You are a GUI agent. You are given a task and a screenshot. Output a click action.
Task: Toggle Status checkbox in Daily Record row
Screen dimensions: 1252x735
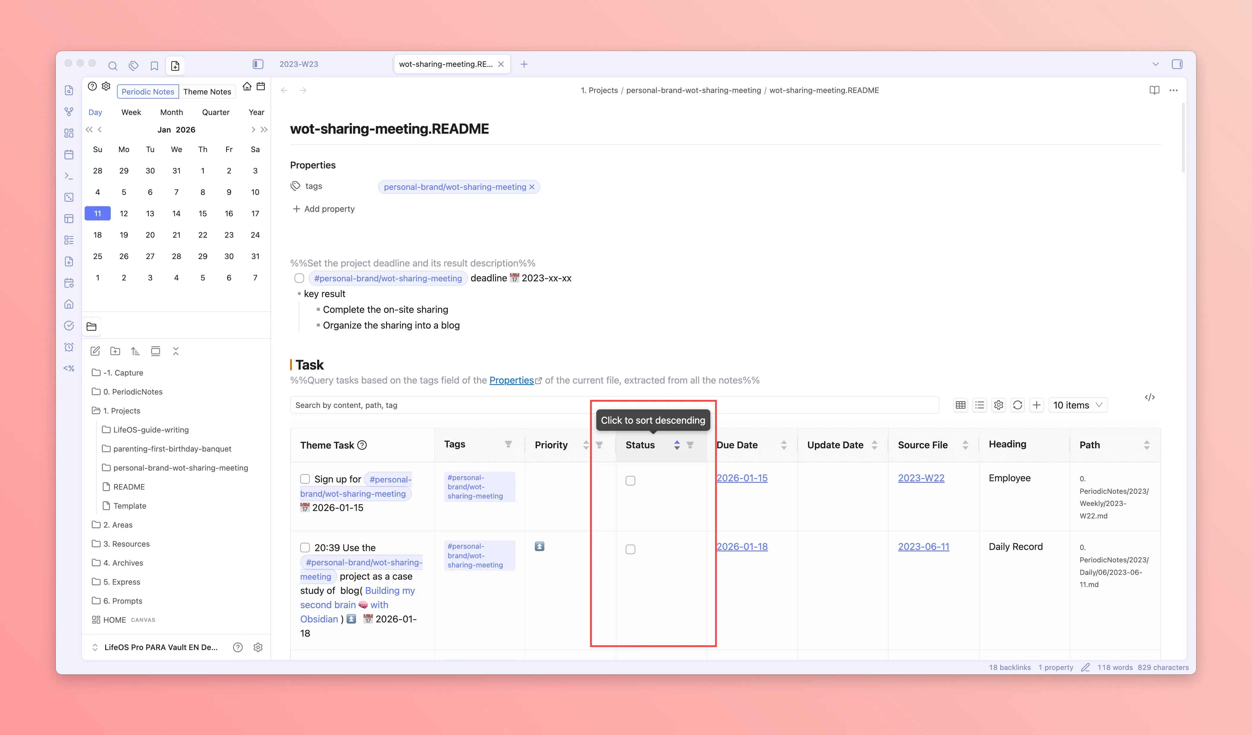click(630, 549)
